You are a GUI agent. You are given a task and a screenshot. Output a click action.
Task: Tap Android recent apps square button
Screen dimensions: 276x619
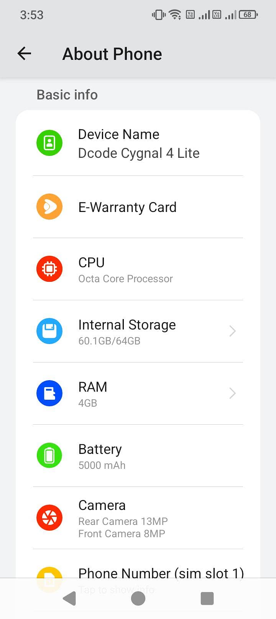coord(207,598)
